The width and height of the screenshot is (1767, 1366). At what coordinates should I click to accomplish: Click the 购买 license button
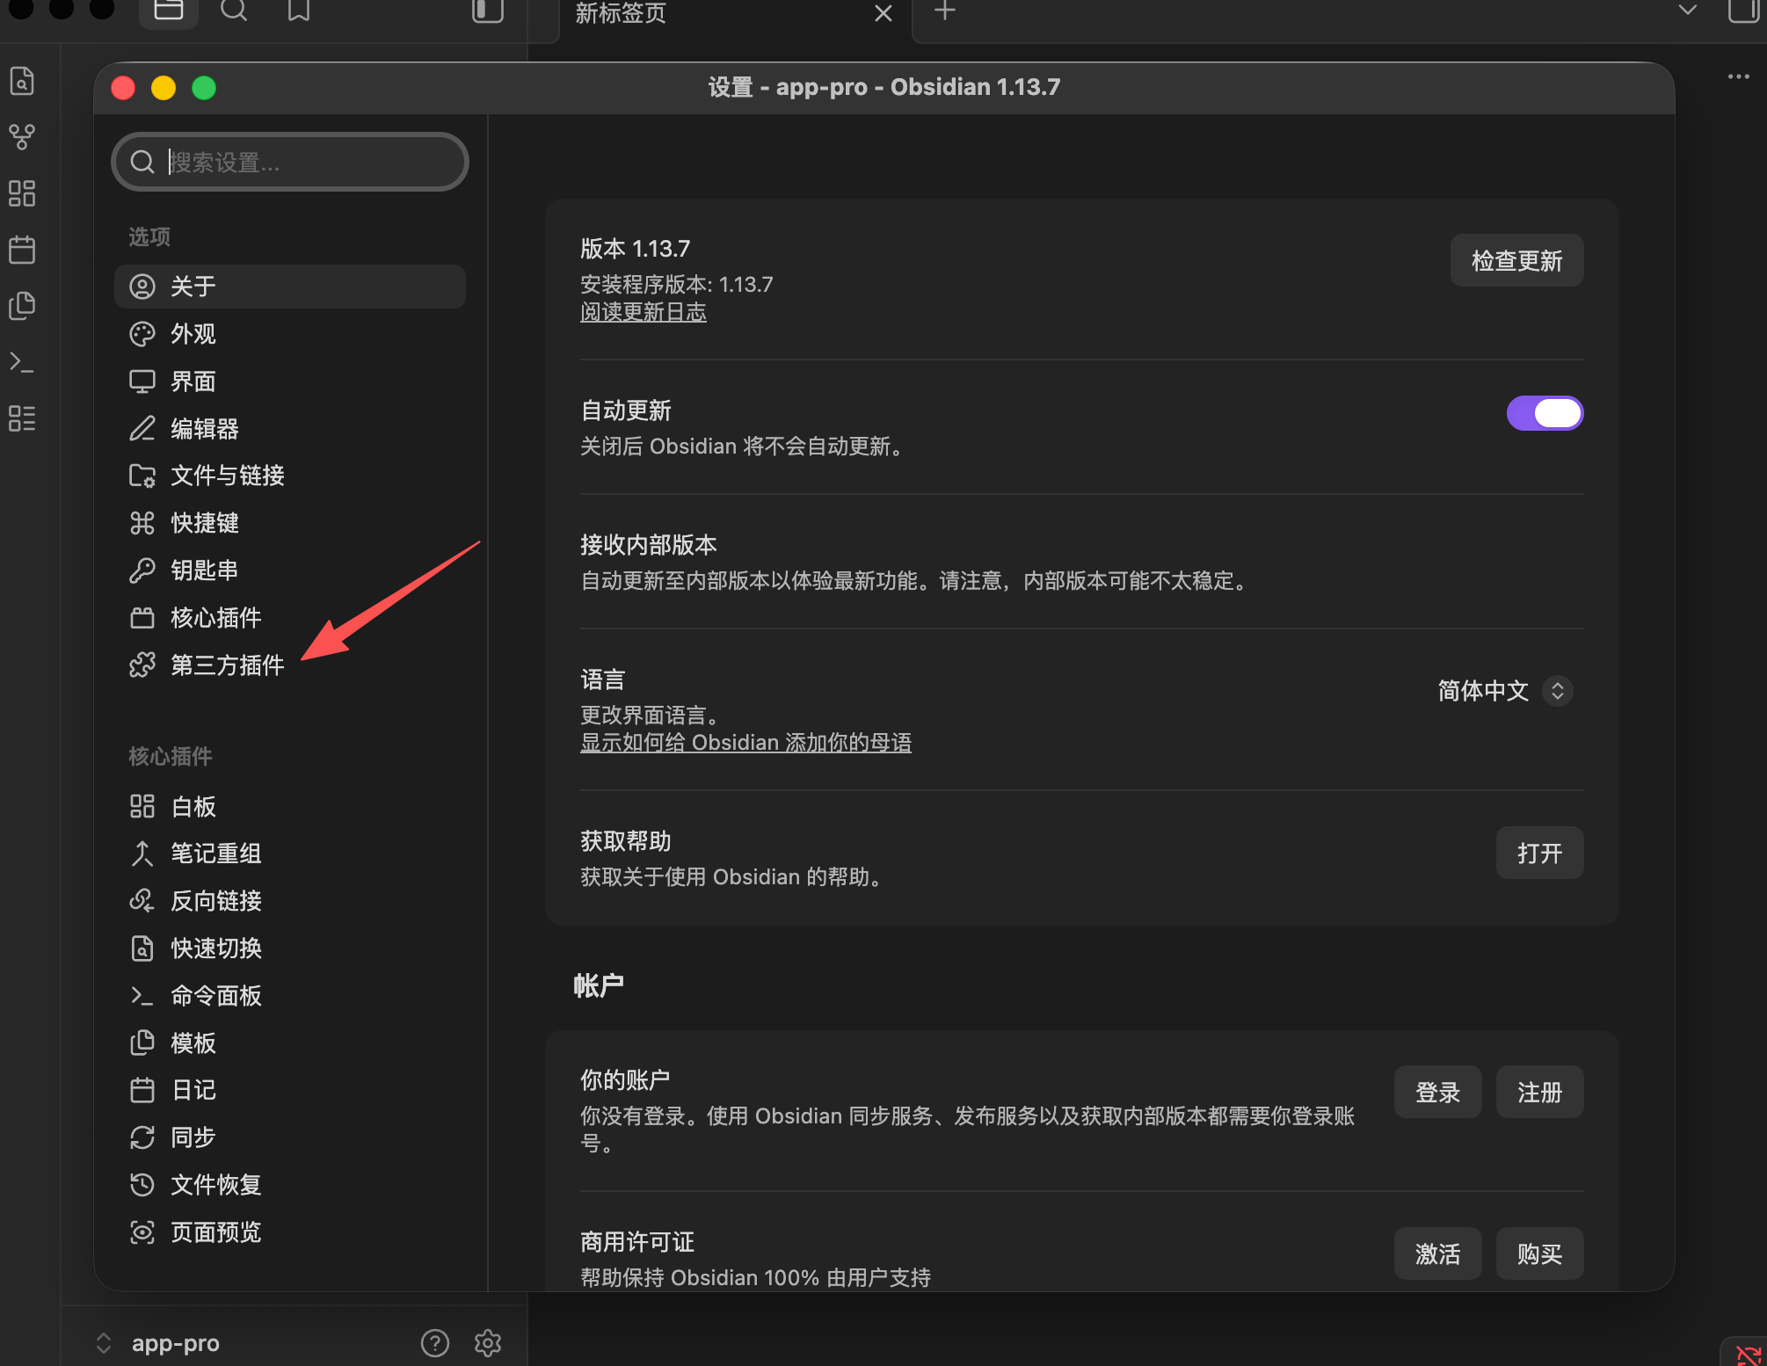pos(1539,1253)
